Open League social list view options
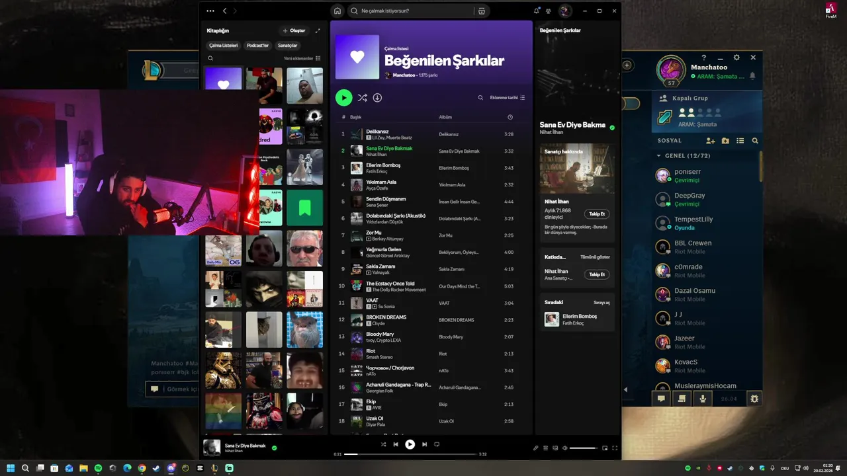The image size is (847, 476). click(x=740, y=141)
